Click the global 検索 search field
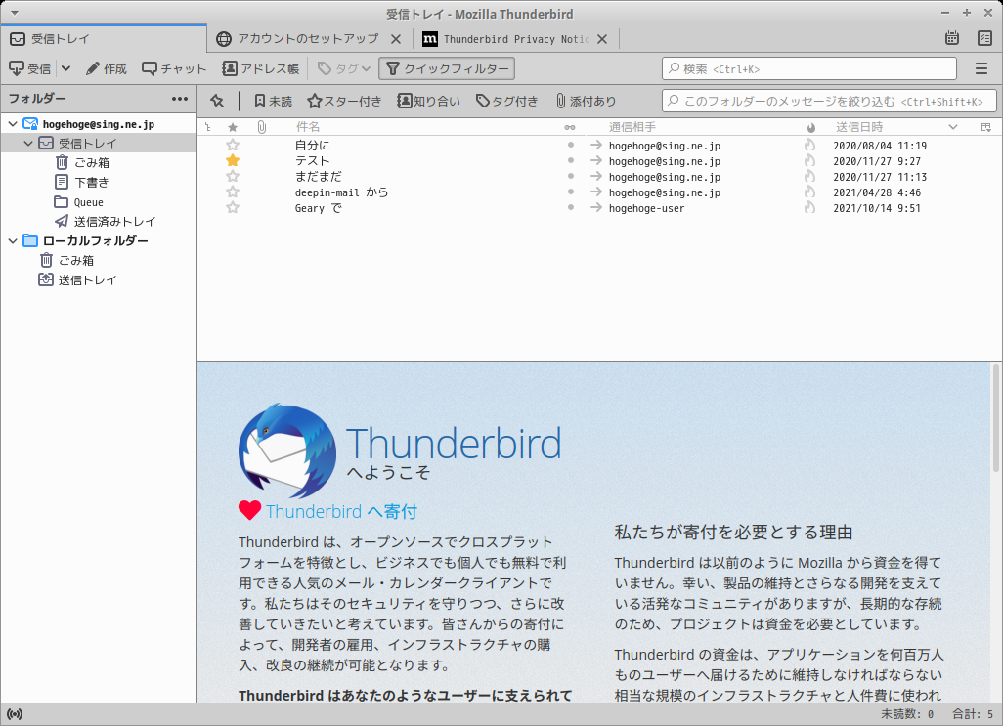 point(809,68)
